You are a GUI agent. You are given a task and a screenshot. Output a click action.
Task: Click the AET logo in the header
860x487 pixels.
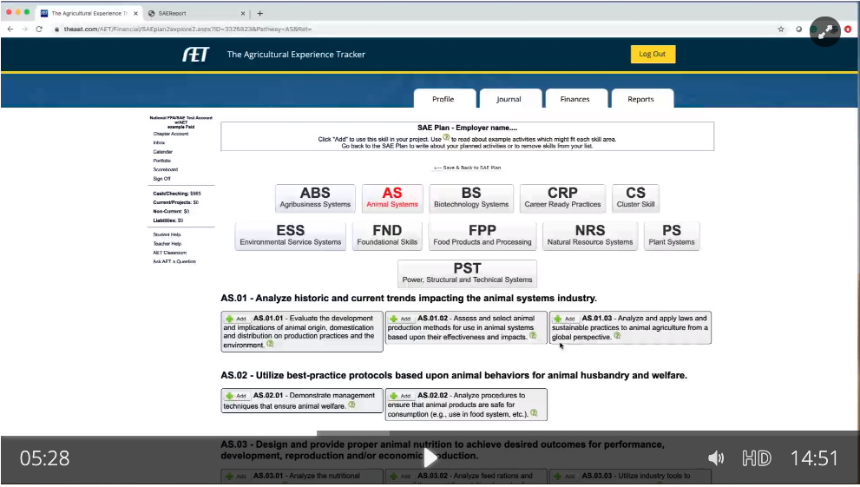coord(194,54)
